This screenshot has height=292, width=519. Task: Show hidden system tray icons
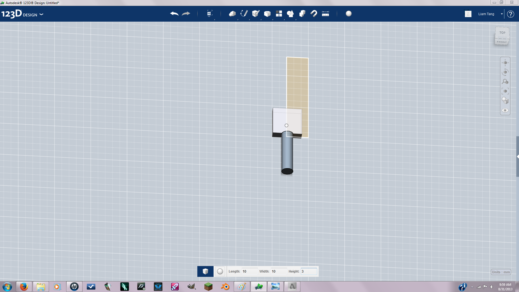click(472, 287)
